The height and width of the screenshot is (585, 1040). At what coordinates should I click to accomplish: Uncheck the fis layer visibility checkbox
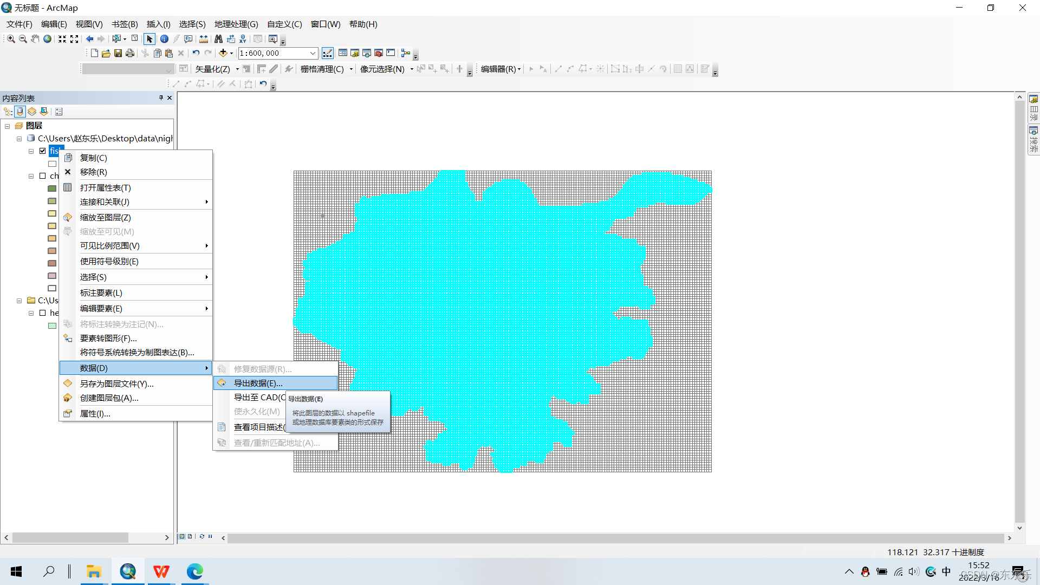pyautogui.click(x=43, y=151)
